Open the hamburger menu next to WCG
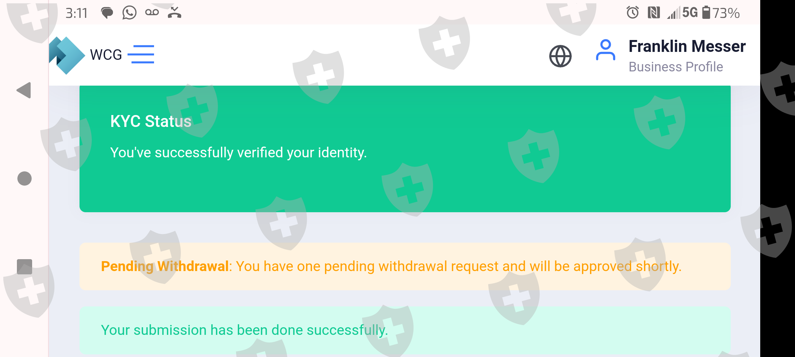 (141, 54)
